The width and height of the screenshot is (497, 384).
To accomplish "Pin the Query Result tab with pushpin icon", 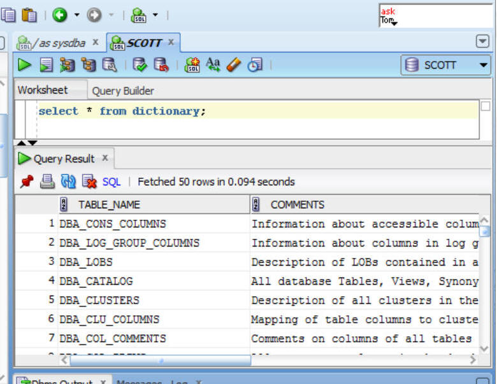I will point(26,182).
